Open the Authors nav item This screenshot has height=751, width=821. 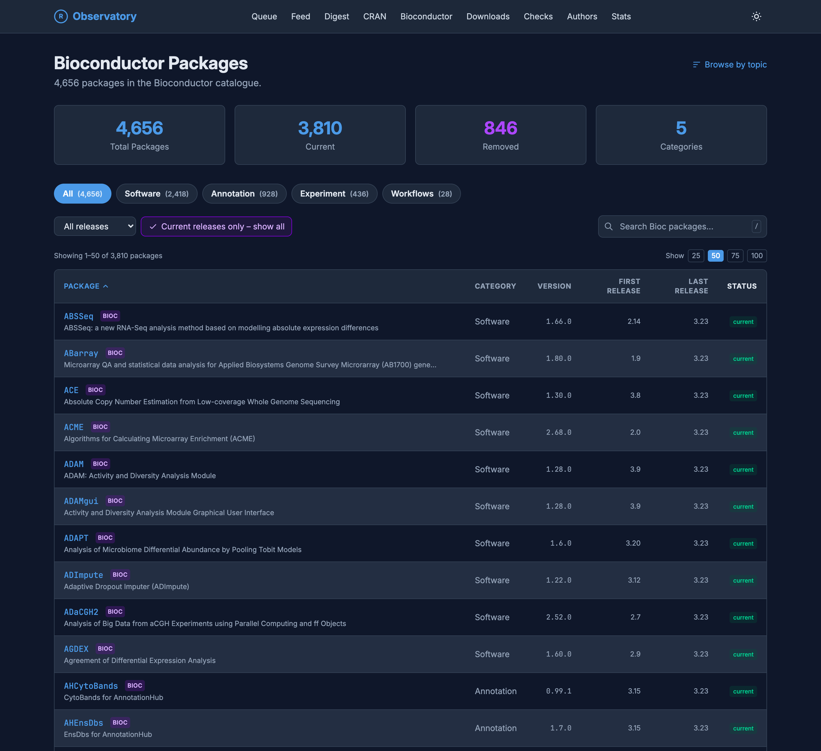pos(582,17)
